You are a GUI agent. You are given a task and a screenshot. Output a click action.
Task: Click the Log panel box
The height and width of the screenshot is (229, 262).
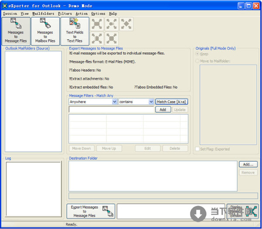pos(34,189)
